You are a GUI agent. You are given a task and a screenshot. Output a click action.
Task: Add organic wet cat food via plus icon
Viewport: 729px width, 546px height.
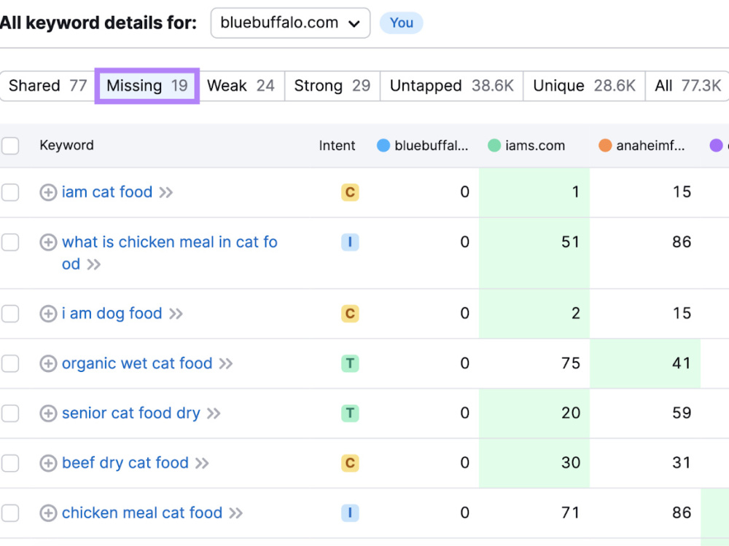coord(48,363)
